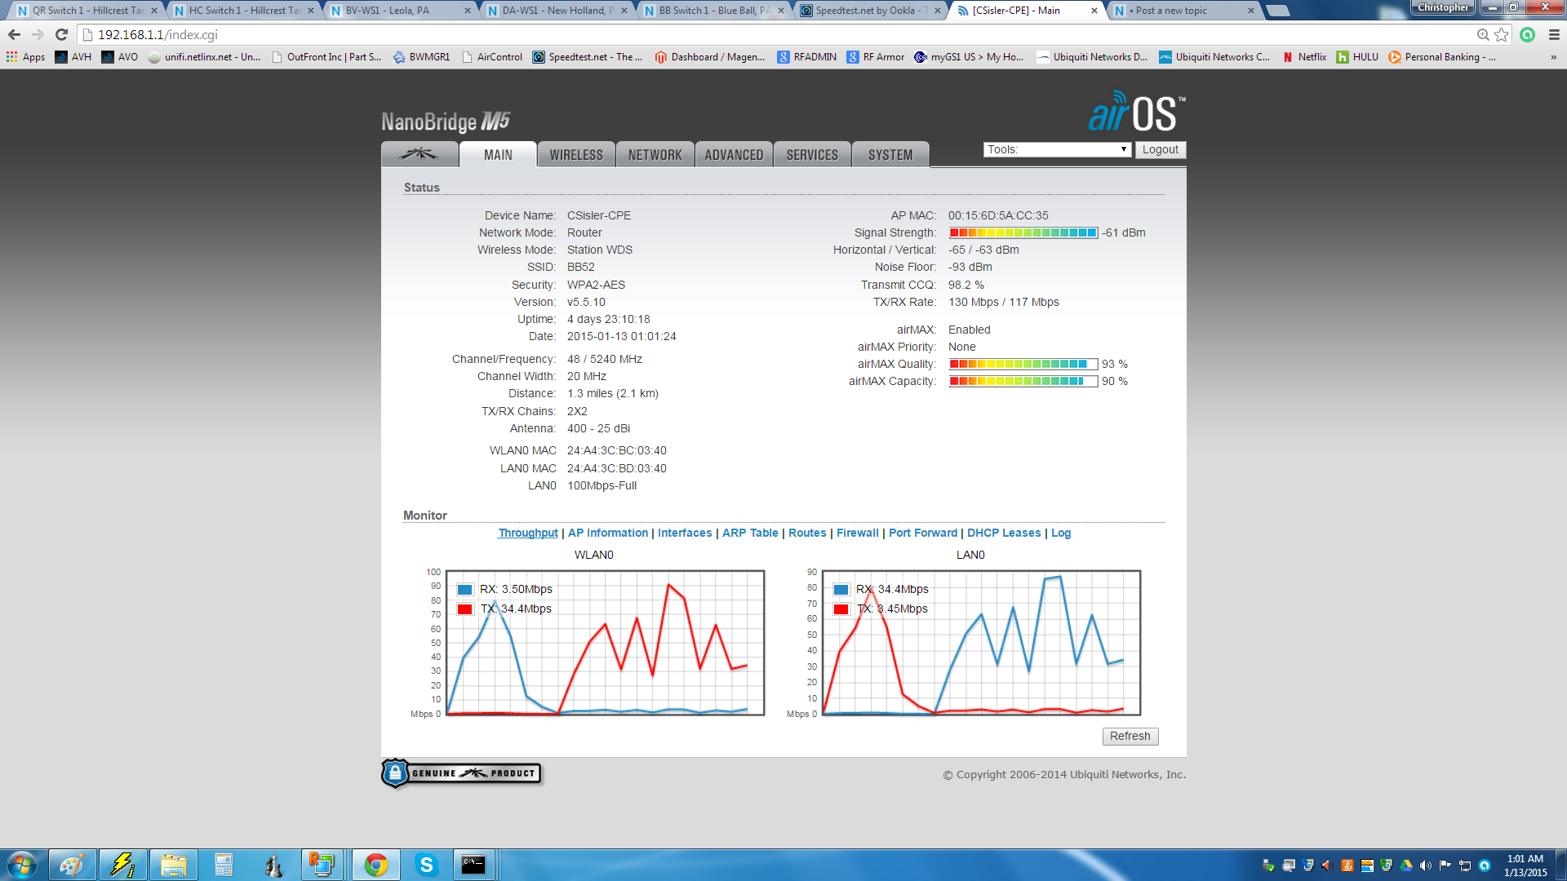Screen dimensions: 1567x881
Task: Open the Interfaces monitor link
Action: [685, 533]
